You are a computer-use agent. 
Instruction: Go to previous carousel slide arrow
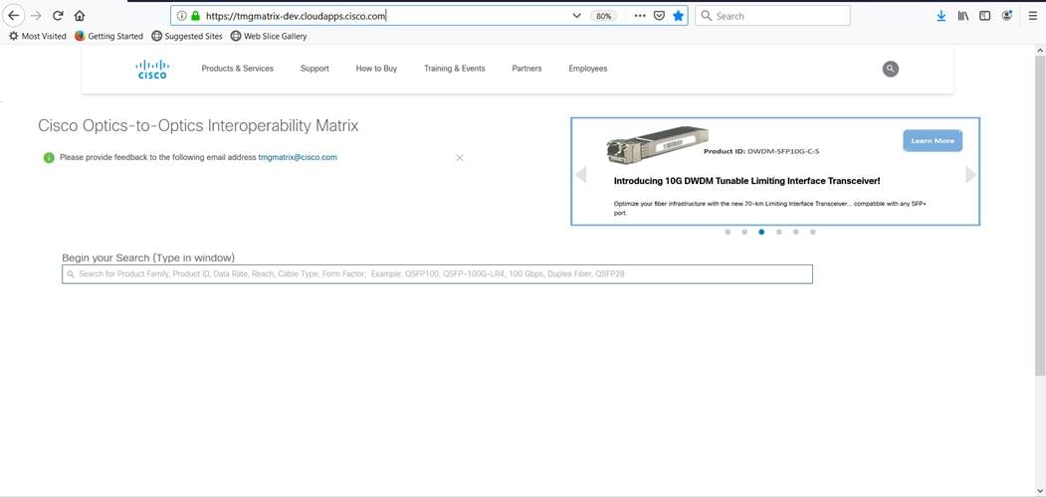coord(580,175)
